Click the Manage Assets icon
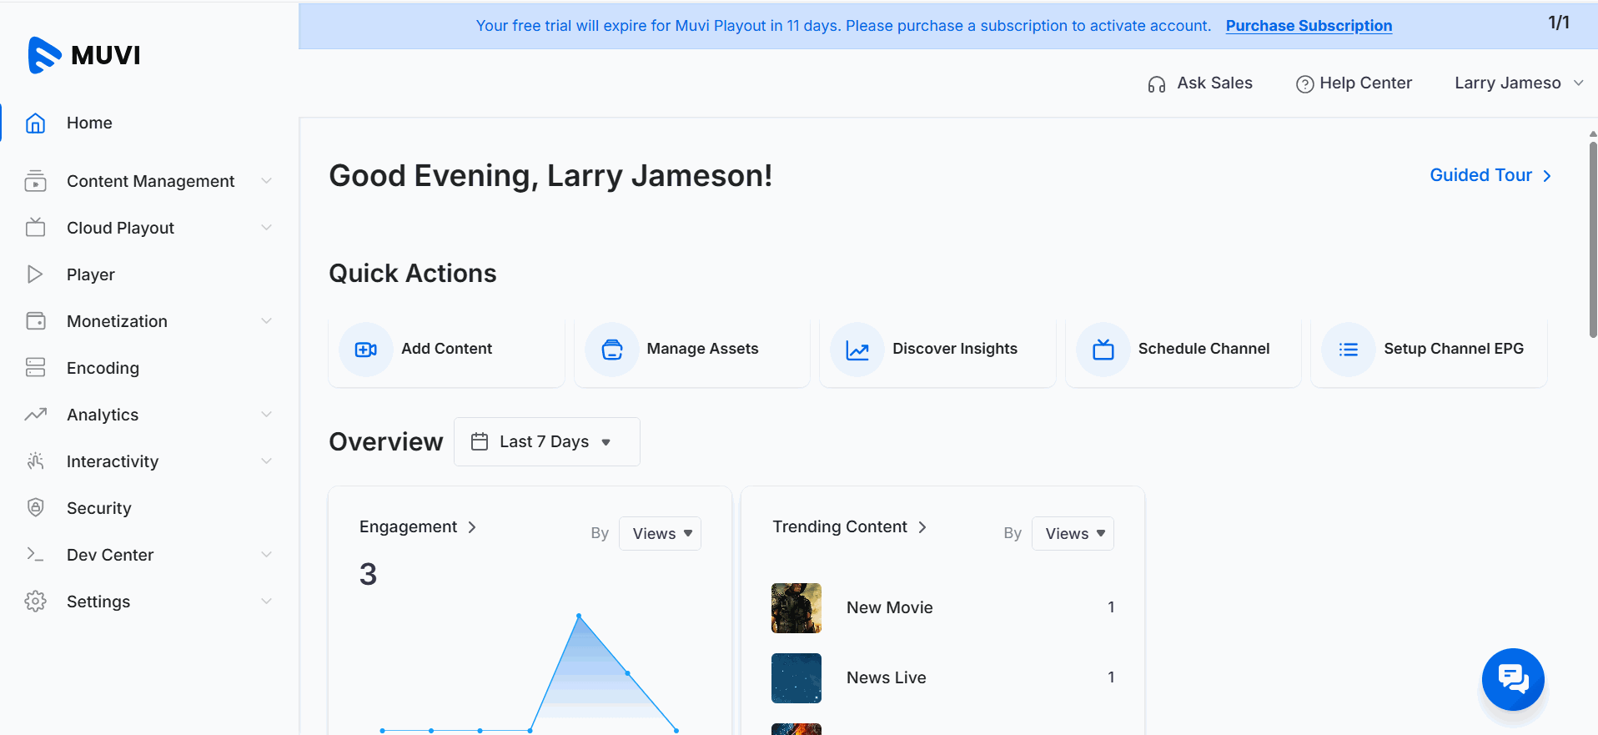 (611, 350)
